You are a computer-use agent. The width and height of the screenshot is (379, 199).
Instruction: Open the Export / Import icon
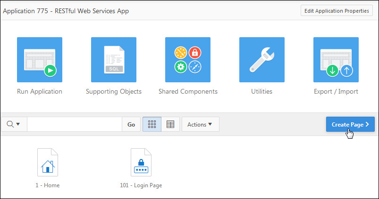click(336, 60)
